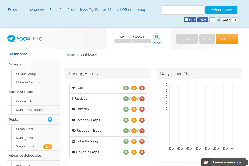Click the Dec 10 label on chart axis

click(228, 149)
